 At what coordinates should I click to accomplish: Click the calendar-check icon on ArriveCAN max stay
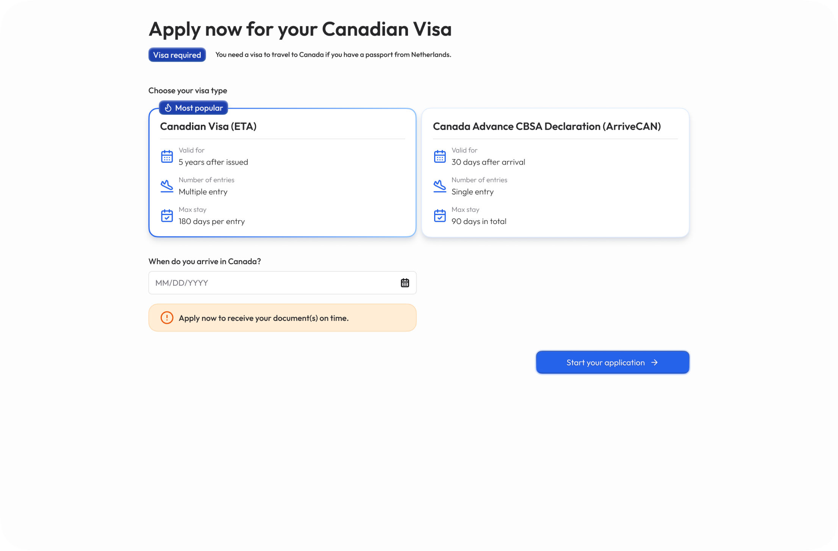[440, 216]
